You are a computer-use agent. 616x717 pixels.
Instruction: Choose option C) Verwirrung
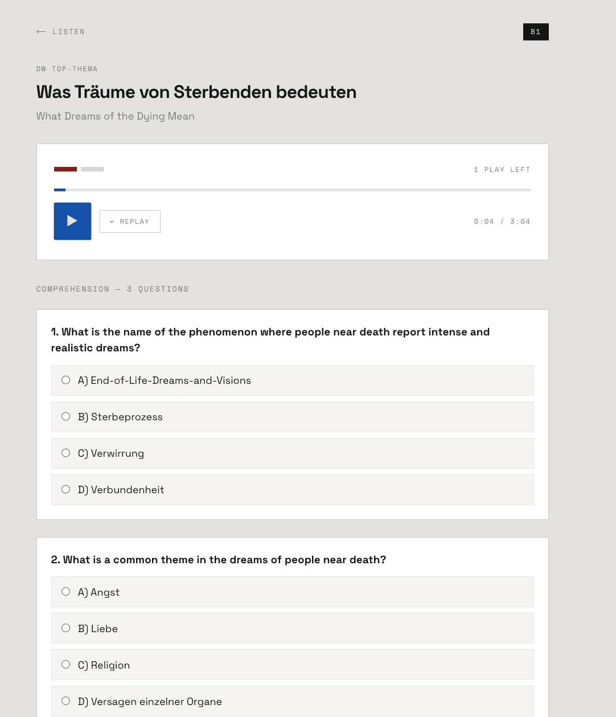point(293,453)
